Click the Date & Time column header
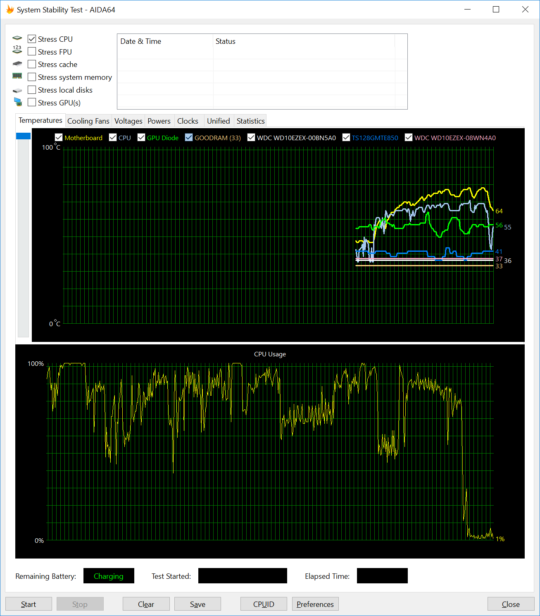Screen dimensions: 540x616 pos(165,41)
